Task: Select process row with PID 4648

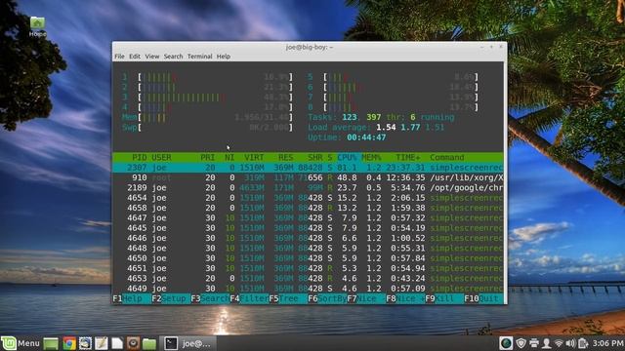Action: (308, 248)
